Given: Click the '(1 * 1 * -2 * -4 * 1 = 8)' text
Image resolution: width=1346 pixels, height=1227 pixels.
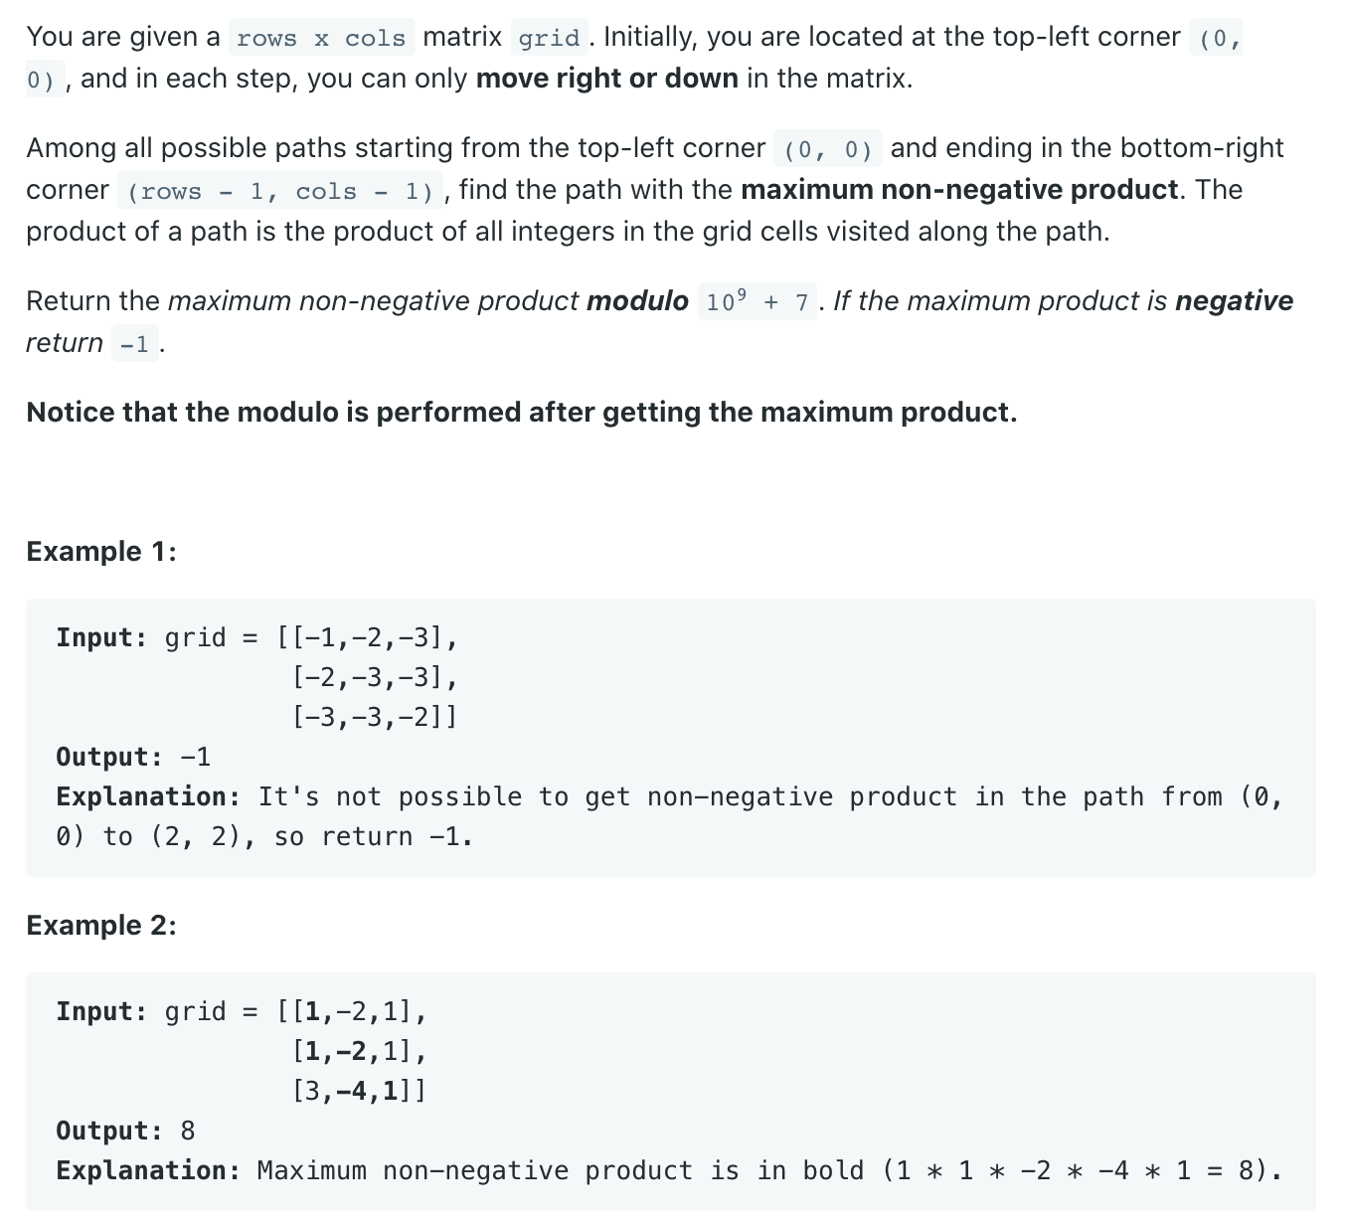Looking at the screenshot, I should tap(1082, 1170).
